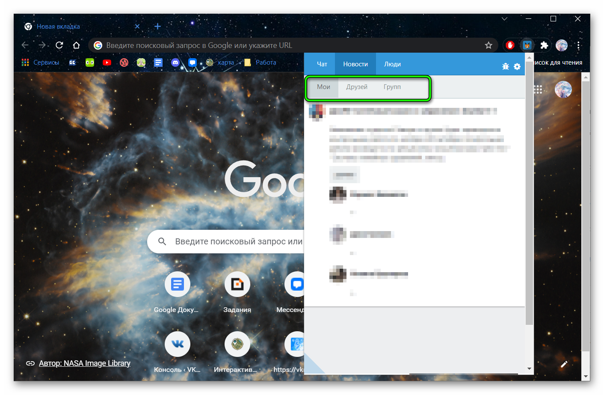Viewport: 604px width, 395px height.
Task: Open the YouTube bookmark icon
Action: (x=107, y=62)
